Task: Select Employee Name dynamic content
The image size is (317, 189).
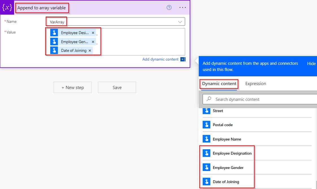Action: click(x=257, y=139)
